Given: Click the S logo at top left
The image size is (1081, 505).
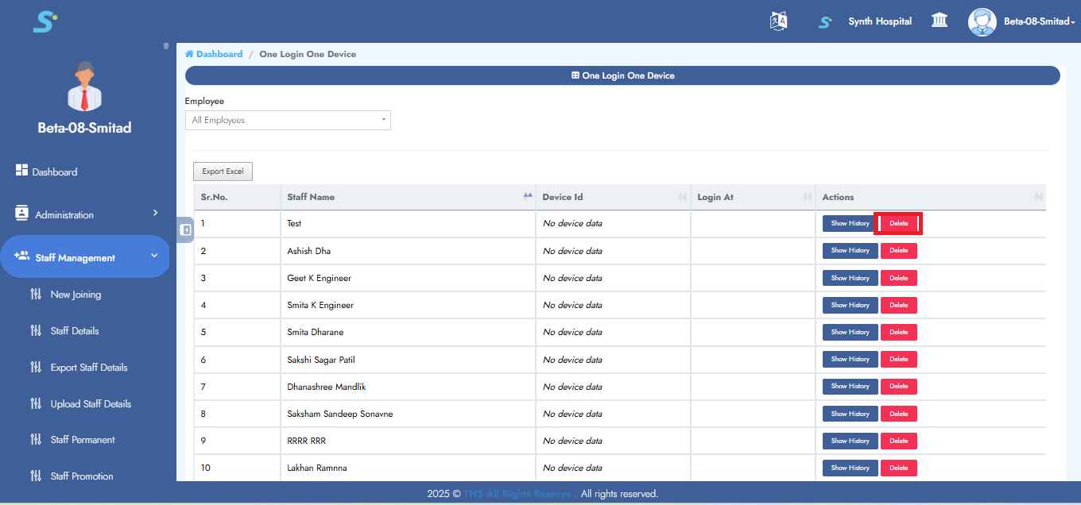Looking at the screenshot, I should point(45,21).
